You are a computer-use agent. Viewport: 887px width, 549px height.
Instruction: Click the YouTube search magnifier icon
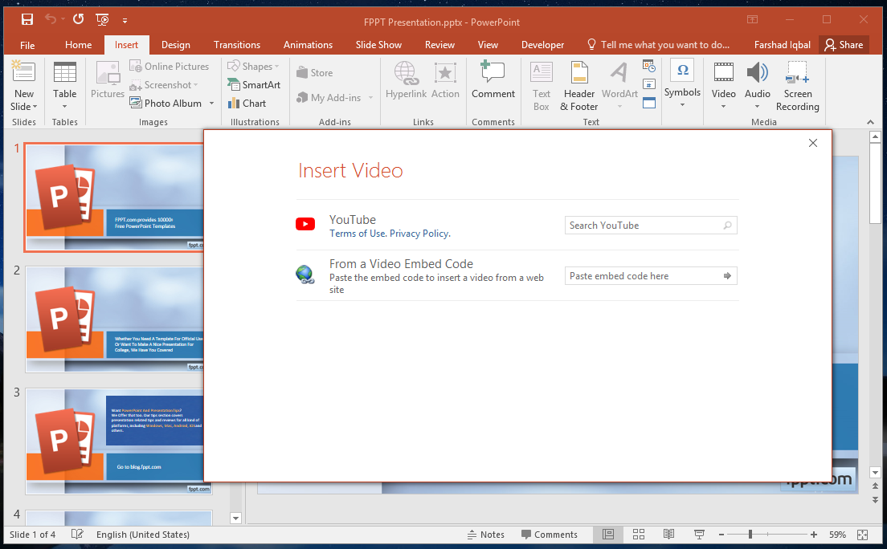(727, 226)
